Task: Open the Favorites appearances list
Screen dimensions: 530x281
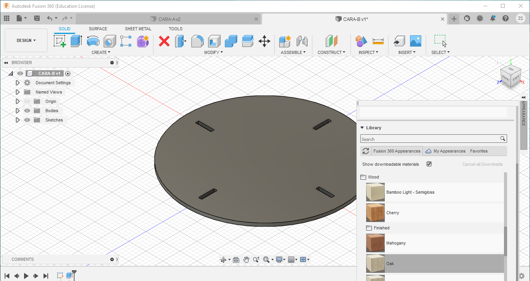Action: (x=479, y=151)
